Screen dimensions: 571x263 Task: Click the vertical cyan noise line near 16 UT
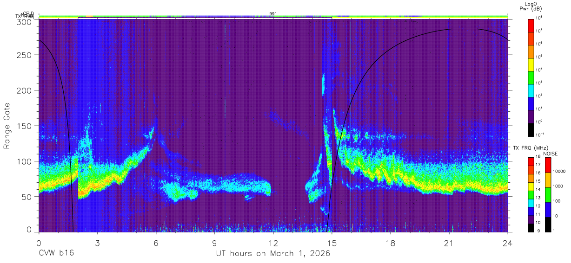[351, 125]
